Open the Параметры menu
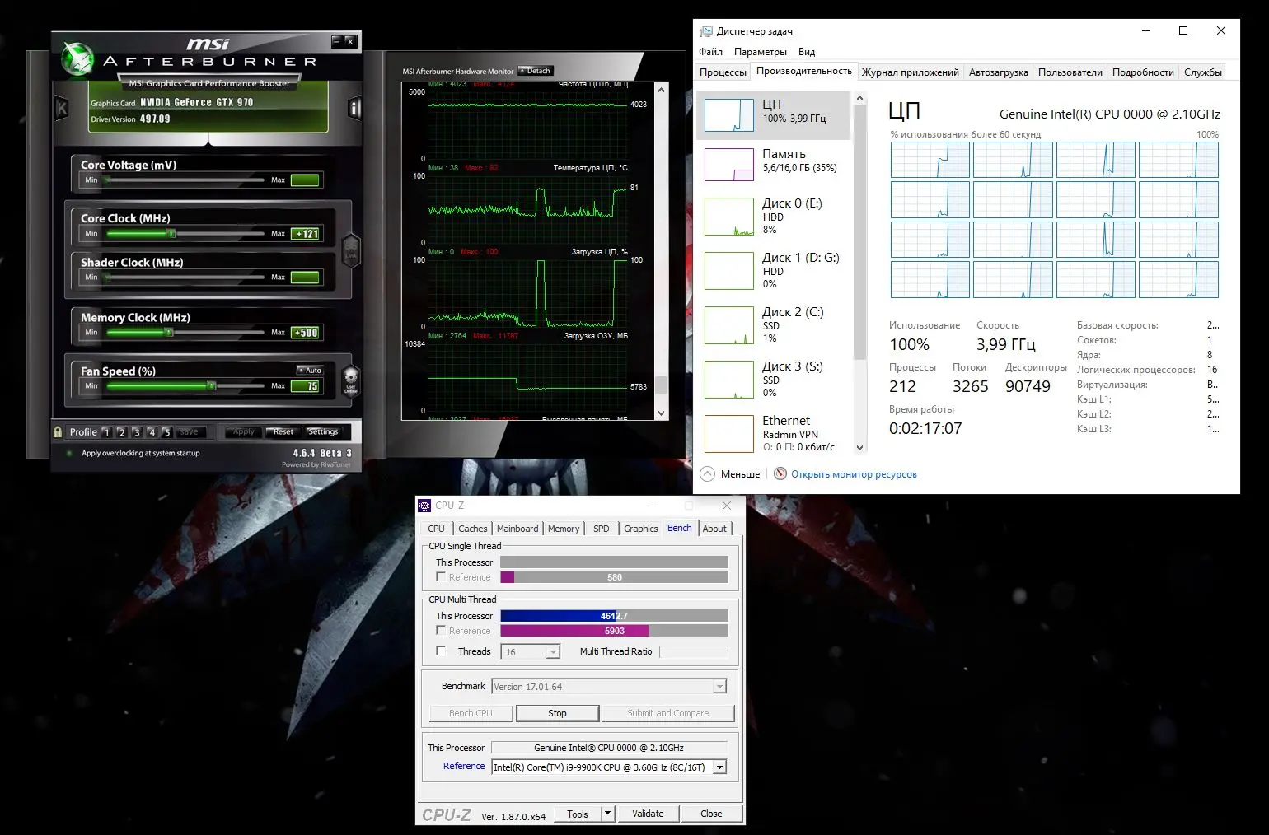This screenshot has height=835, width=1269. click(x=761, y=52)
